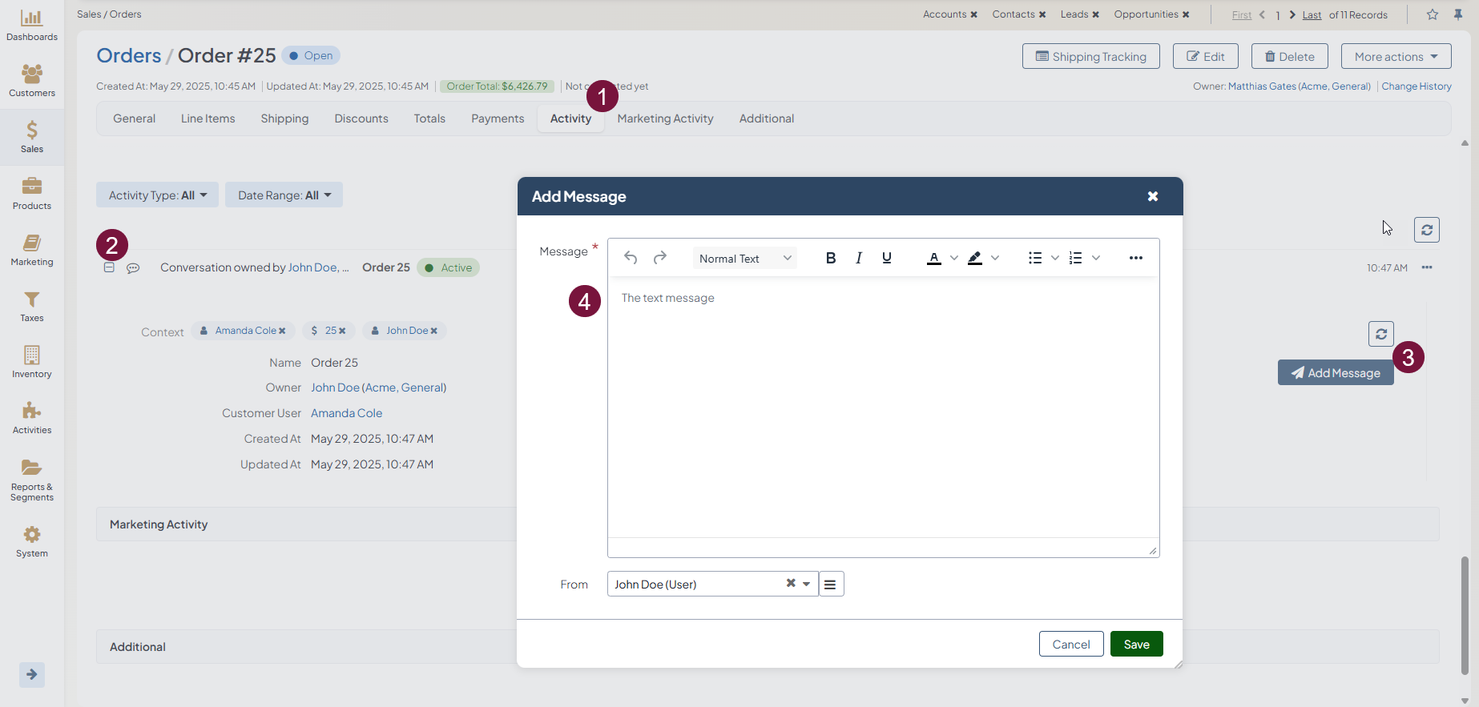Toggle italic formatting in message editor

click(x=858, y=258)
